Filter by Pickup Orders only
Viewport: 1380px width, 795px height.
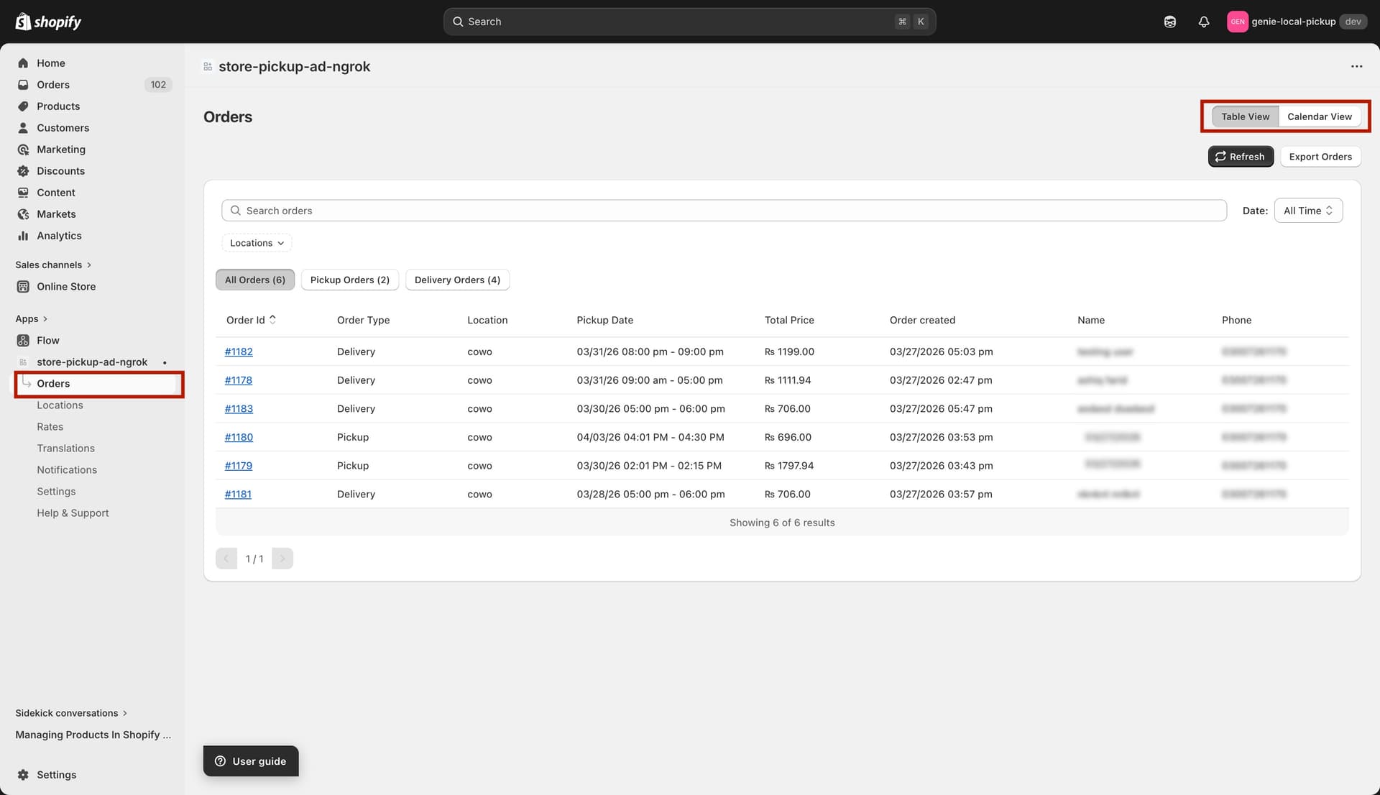coord(350,280)
